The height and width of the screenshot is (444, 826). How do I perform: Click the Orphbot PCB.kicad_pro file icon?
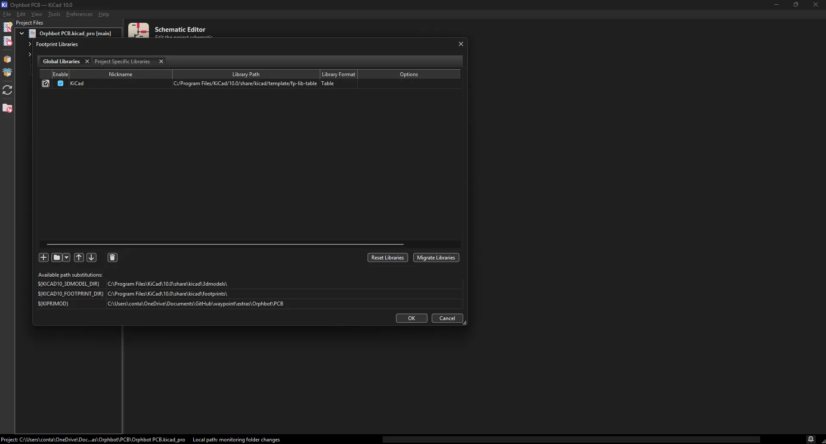32,33
